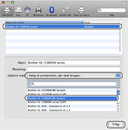Click the Flere printere icon
Screen dimensions: 128x130
81,11
